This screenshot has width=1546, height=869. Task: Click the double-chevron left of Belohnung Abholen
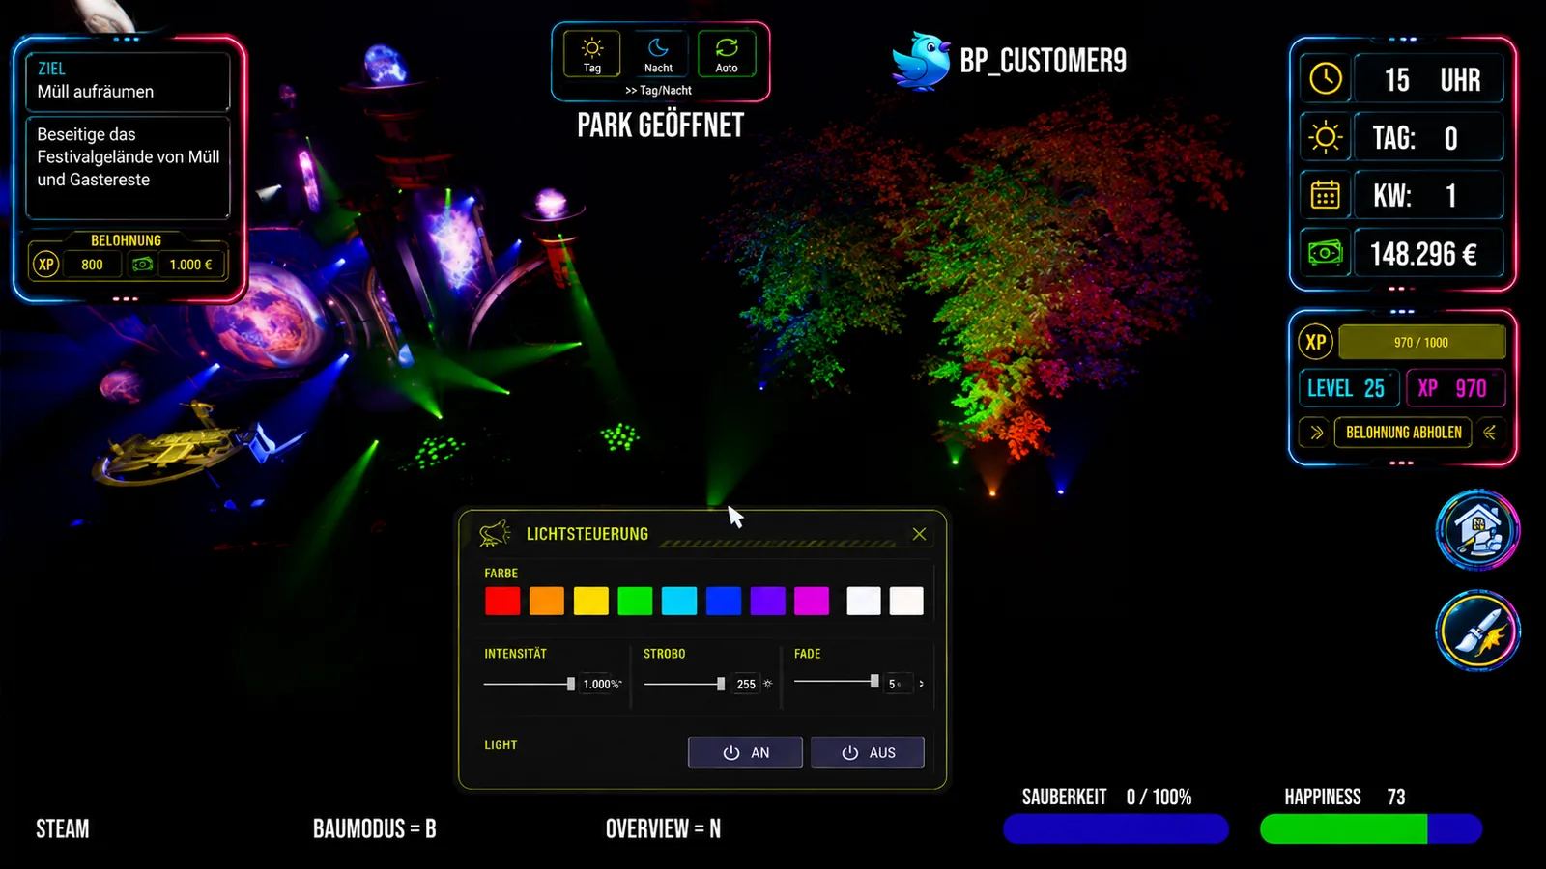pos(1316,433)
